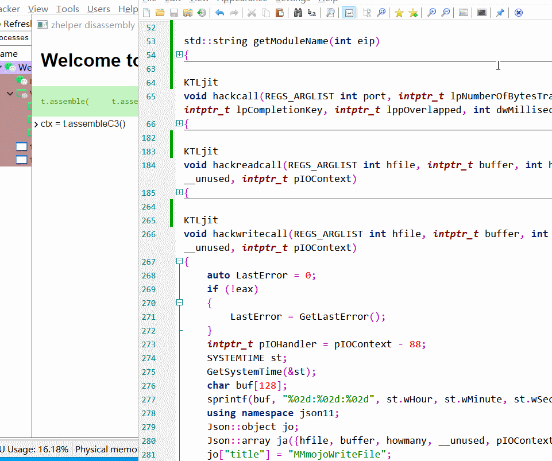Screen dimensions: 552x461
Task: Click the GetSystemTime(&st) line
Action: [x=261, y=372]
